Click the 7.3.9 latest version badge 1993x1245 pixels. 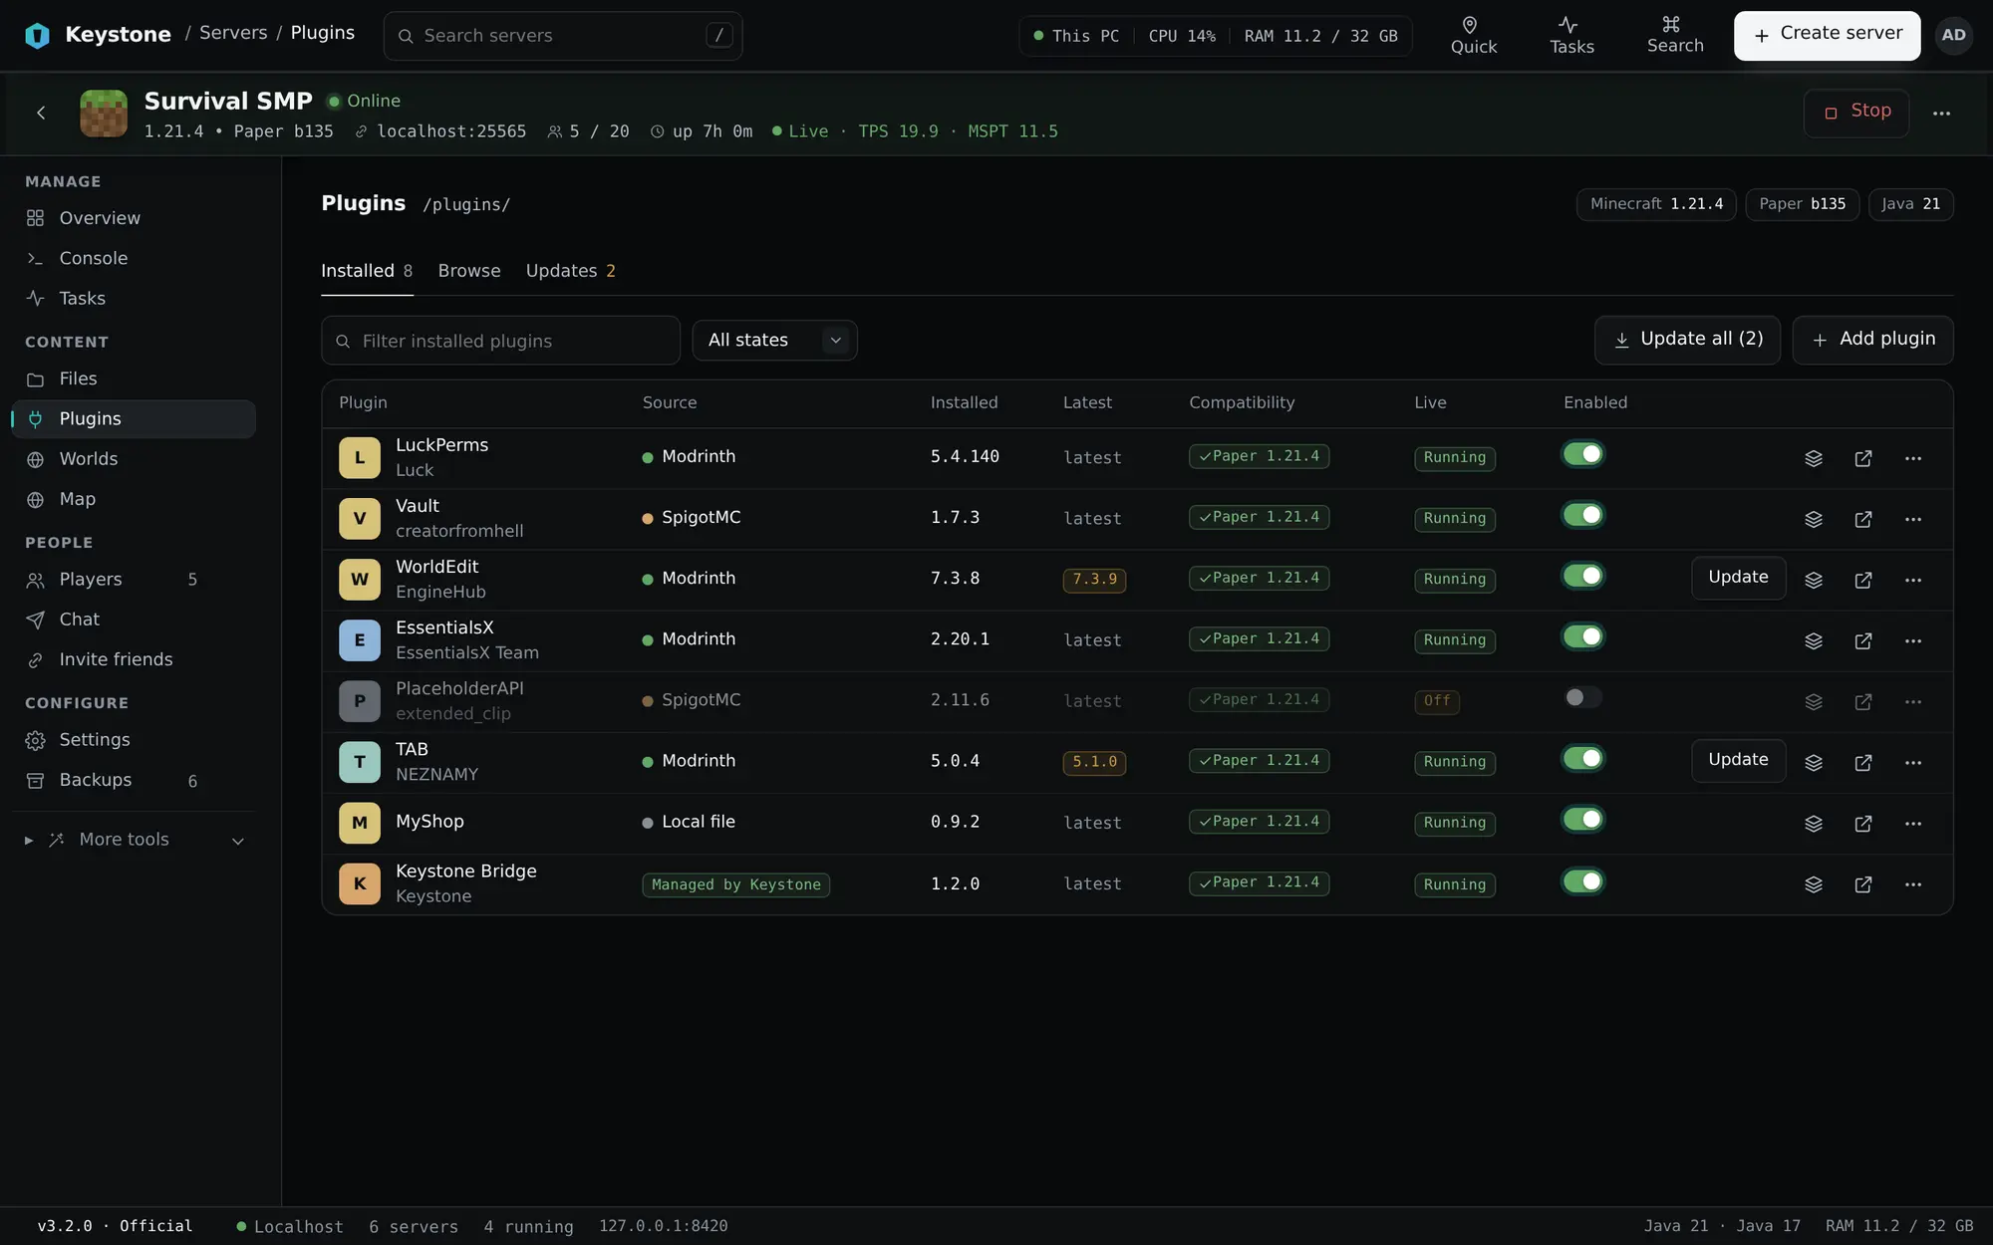[x=1094, y=580]
